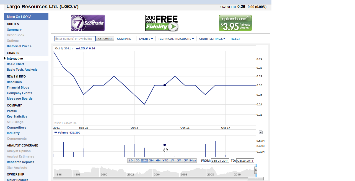The width and height of the screenshot is (355, 181).
Task: Reset the chart with Reset link
Action: point(235,39)
